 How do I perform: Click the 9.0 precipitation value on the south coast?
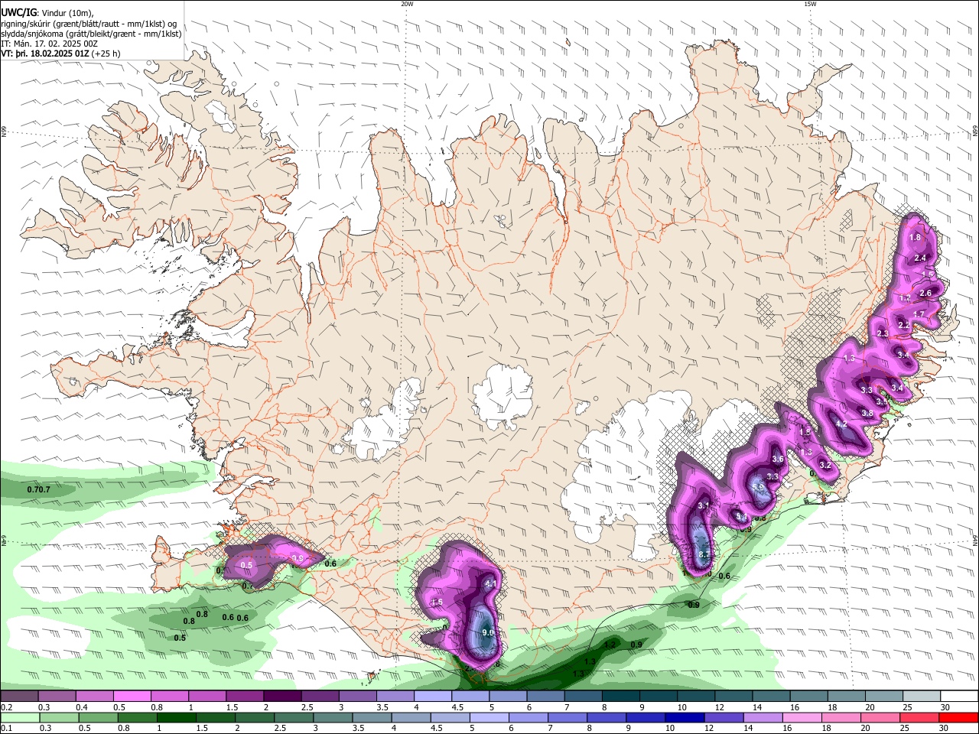[x=489, y=632]
